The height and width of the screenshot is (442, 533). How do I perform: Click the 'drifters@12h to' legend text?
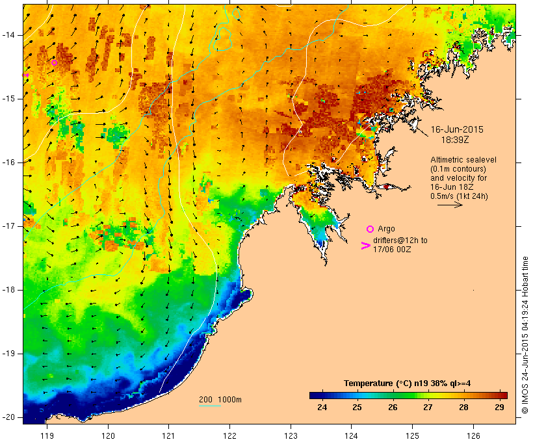400,240
